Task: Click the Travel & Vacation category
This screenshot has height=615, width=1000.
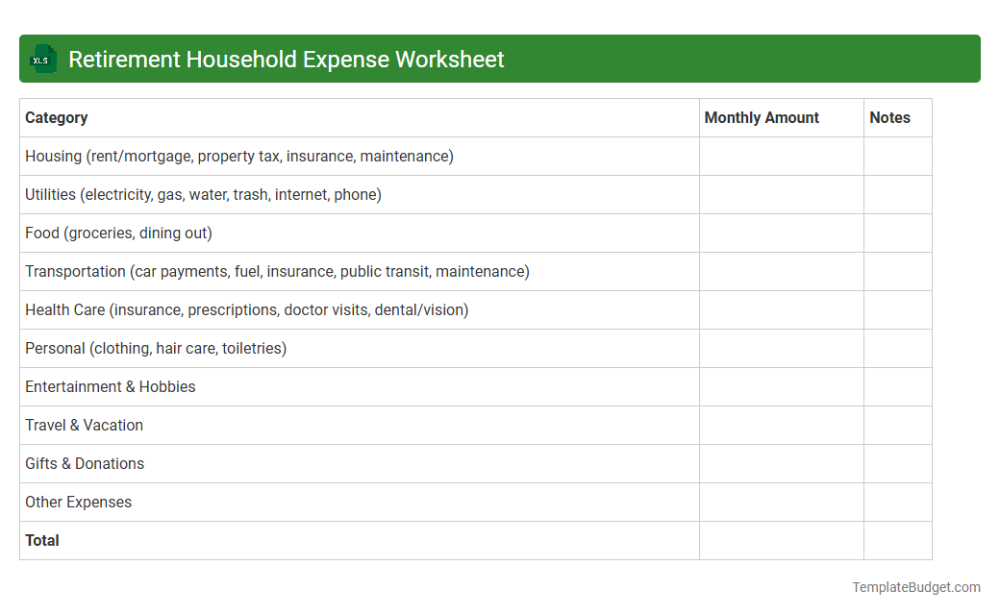Action: pos(84,425)
